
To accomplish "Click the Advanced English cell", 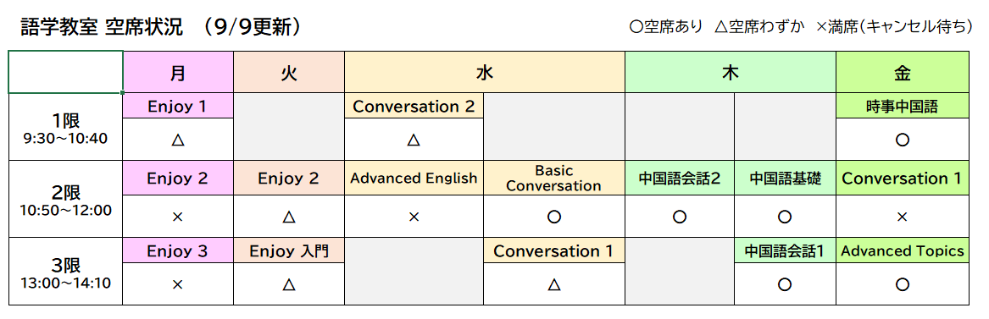I will point(414,178).
